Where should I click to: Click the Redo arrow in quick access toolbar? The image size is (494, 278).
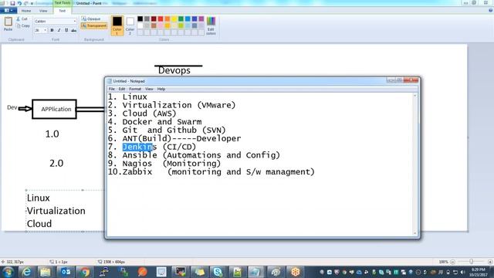coord(25,3)
